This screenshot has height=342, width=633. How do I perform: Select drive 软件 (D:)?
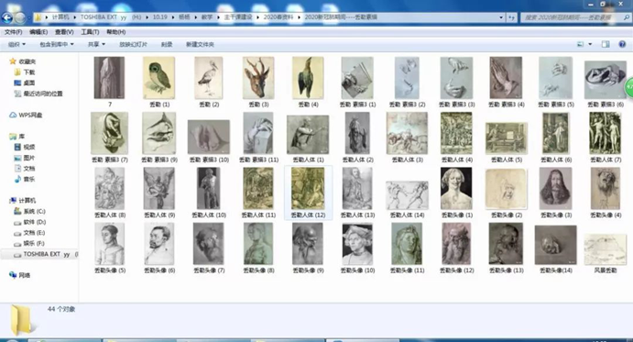point(29,222)
